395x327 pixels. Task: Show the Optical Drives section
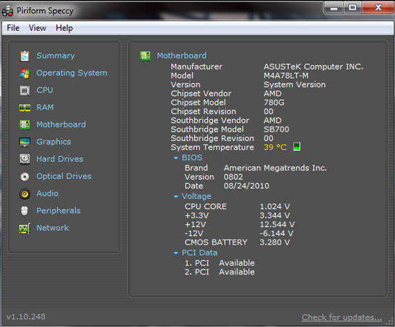pos(64,176)
